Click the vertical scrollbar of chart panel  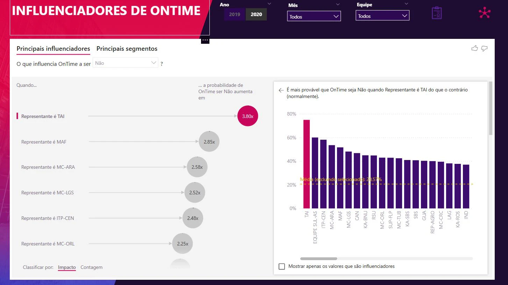(x=491, y=108)
